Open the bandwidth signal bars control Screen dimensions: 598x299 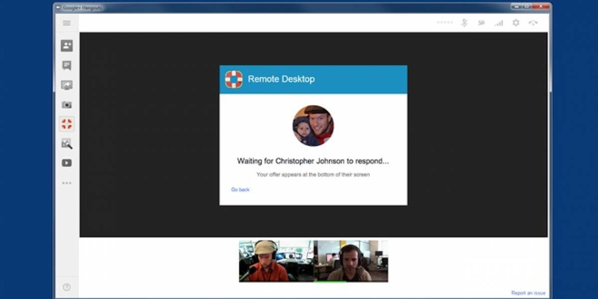click(x=498, y=23)
